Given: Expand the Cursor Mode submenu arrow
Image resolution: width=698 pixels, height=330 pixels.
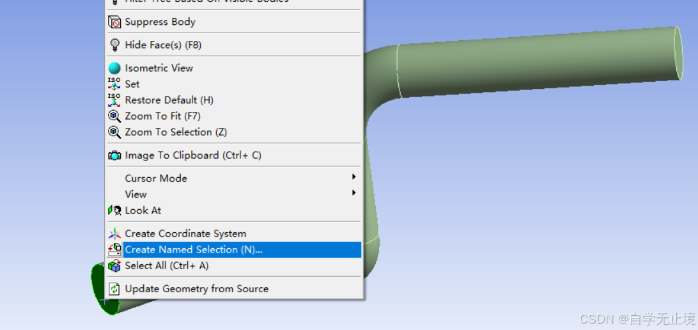Looking at the screenshot, I should pos(354,177).
